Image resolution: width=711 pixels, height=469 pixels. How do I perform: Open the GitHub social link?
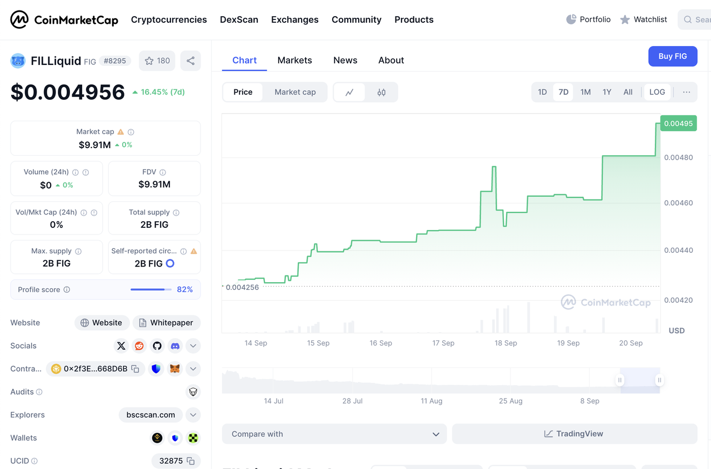tap(157, 346)
